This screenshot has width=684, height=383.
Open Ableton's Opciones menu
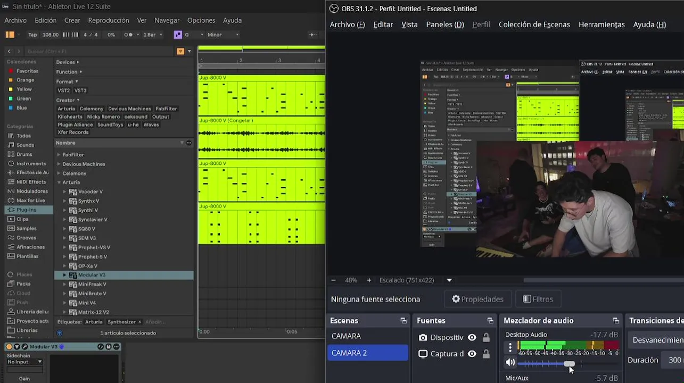click(201, 20)
